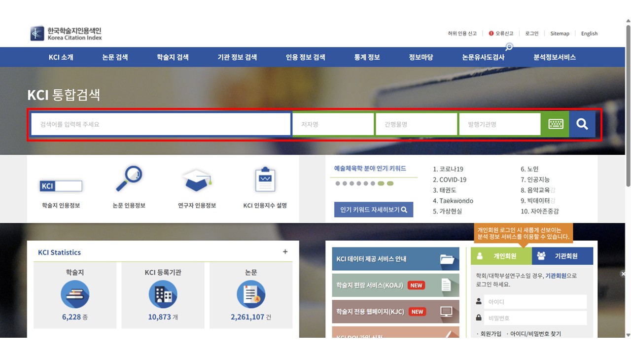Open the 통계 정보 menu
This screenshot has height=355, width=631.
click(x=367, y=57)
